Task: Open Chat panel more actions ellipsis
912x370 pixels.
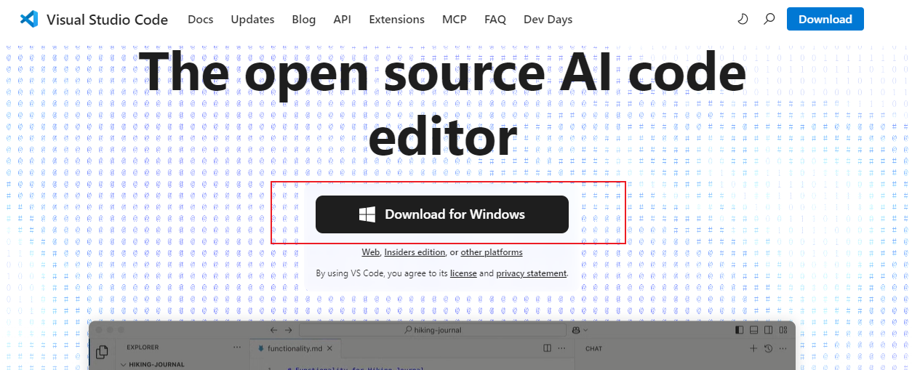Action: (x=783, y=348)
